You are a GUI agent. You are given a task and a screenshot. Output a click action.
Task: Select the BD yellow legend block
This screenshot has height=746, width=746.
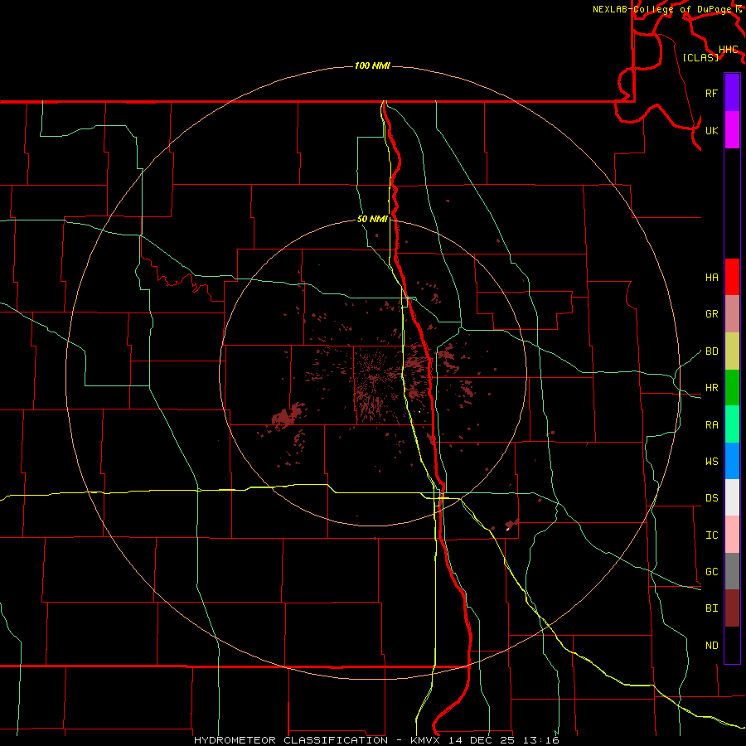(732, 351)
